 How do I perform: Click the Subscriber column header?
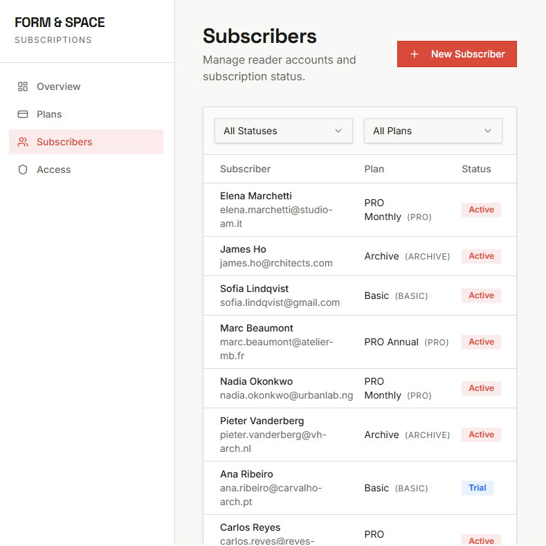pyautogui.click(x=245, y=169)
